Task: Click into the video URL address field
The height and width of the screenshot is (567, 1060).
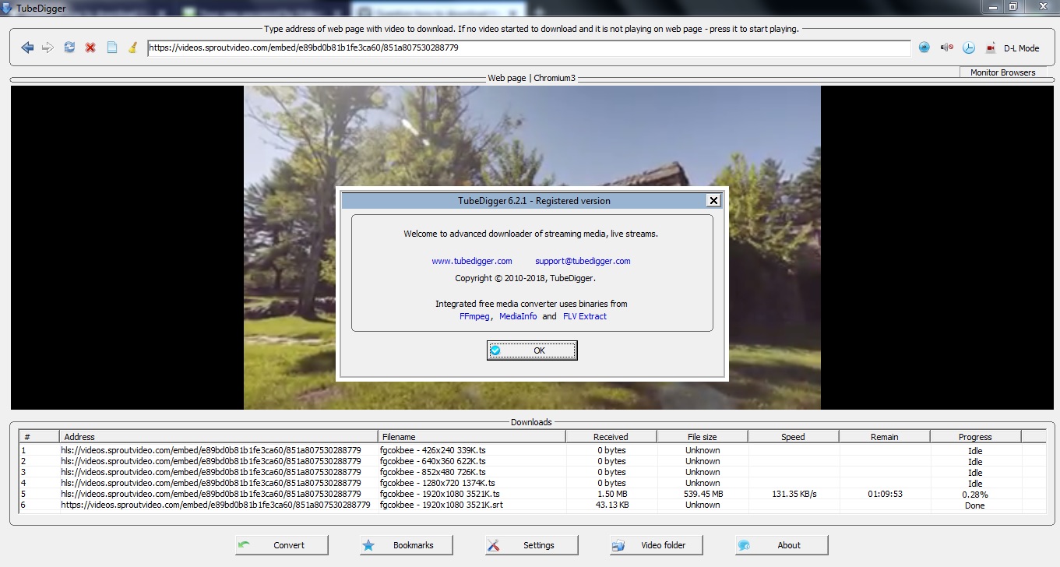Action: [x=529, y=48]
